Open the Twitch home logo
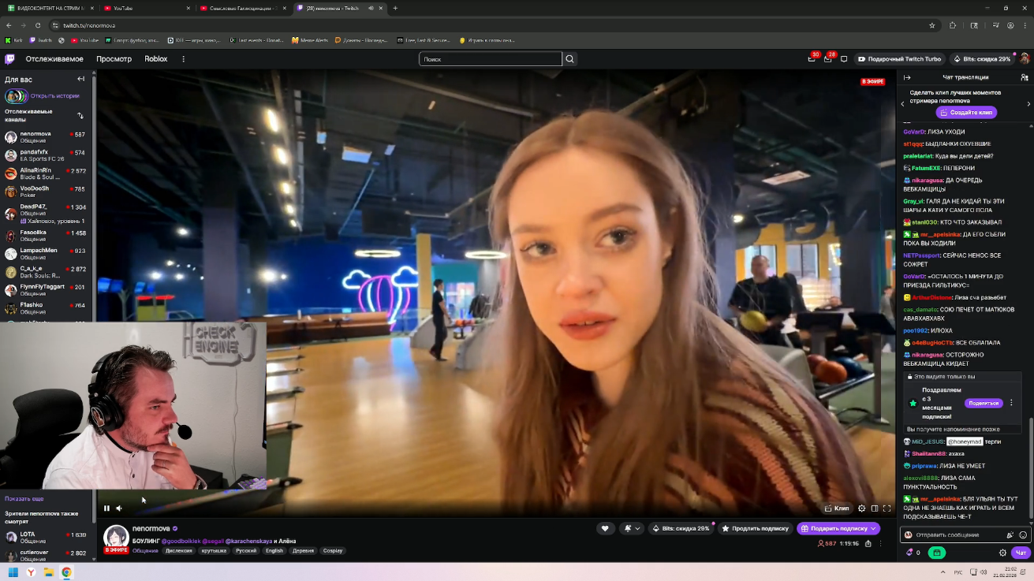The height and width of the screenshot is (581, 1034). (x=9, y=59)
